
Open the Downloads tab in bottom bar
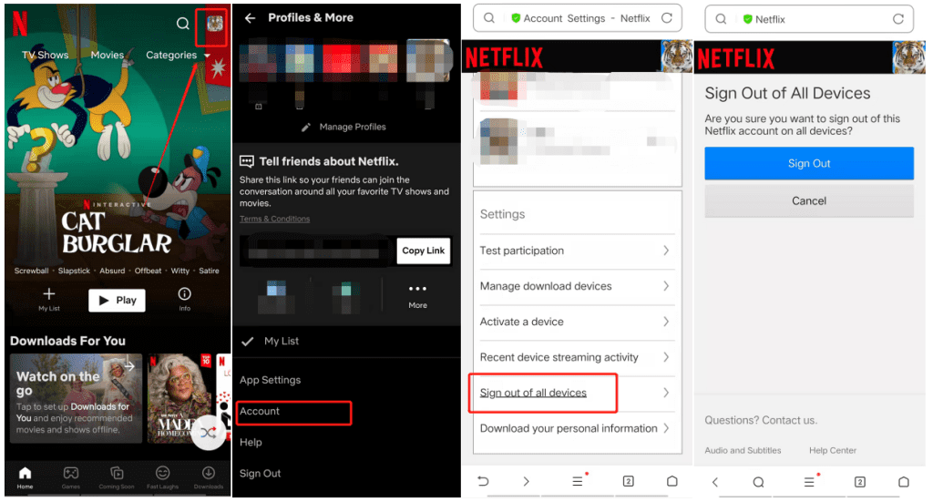pyautogui.click(x=209, y=477)
